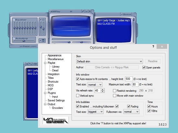Screen dimensions: 178x133
Task: Click the list-lines icon on small playlist window
Action: tap(35, 64)
